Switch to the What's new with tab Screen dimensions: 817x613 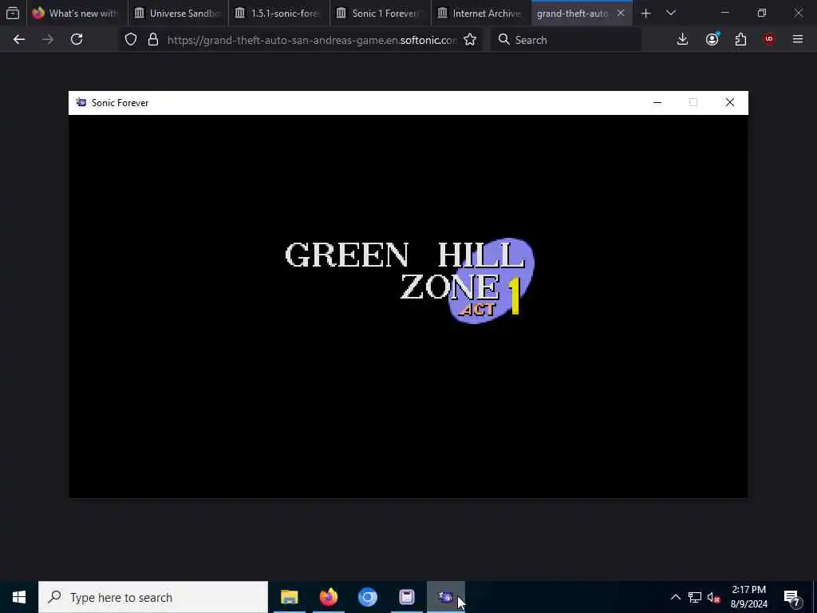point(77,13)
